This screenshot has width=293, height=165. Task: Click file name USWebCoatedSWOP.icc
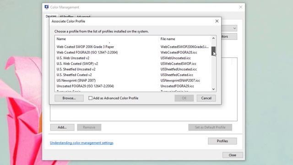tap(178, 64)
